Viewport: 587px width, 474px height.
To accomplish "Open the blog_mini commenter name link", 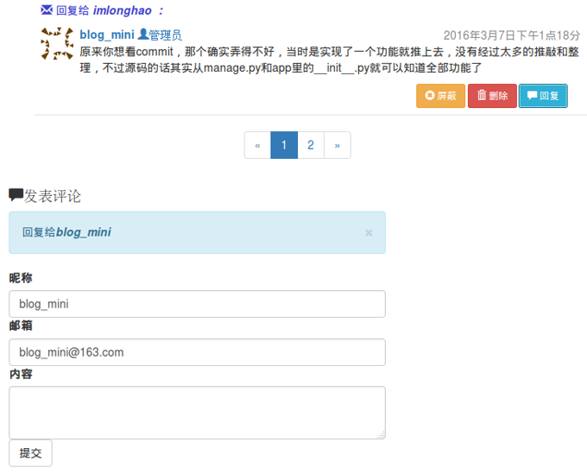I will [106, 35].
